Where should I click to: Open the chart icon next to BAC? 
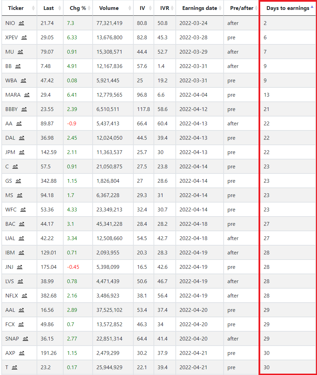(22, 224)
